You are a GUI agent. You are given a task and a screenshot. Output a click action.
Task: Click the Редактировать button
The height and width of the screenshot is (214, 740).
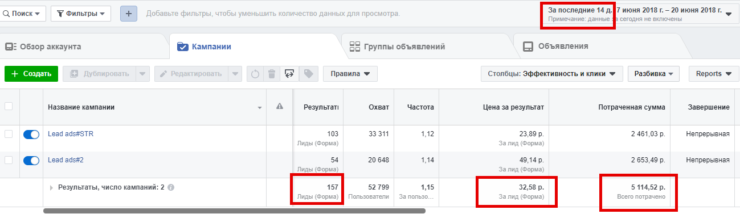point(191,74)
